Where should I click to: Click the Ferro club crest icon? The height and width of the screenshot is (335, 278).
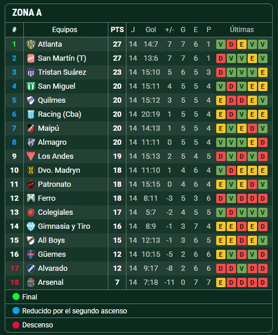click(x=31, y=198)
